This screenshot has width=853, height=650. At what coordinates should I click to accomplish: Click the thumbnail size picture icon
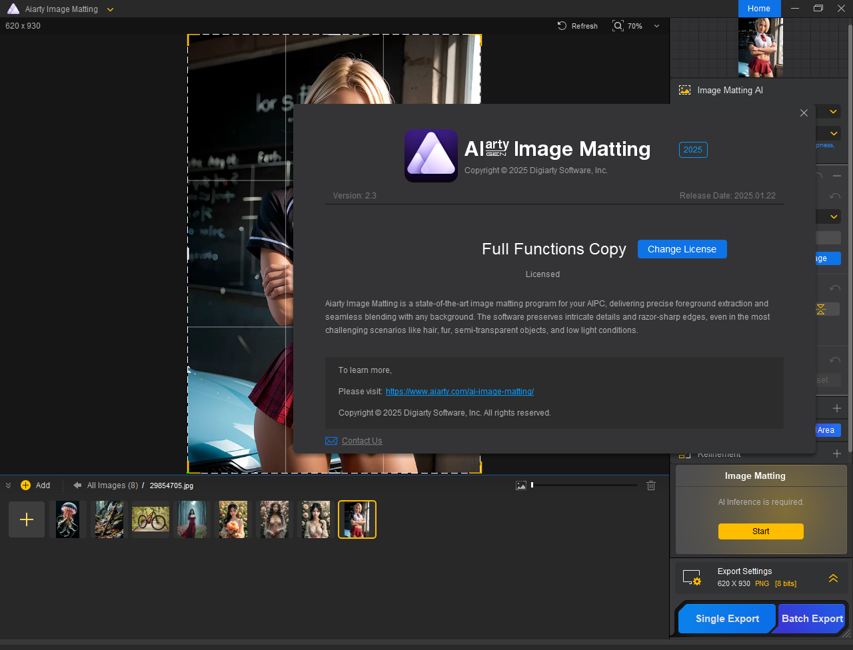pos(521,486)
